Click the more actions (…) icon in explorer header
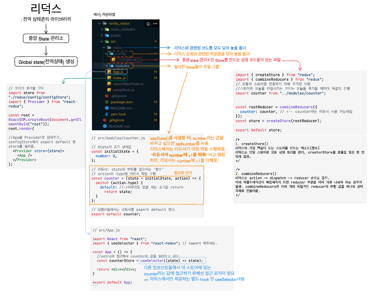 (x=155, y=24)
